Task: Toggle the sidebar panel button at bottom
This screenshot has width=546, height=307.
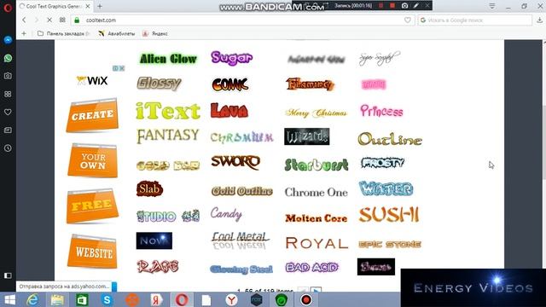Action: (8, 275)
